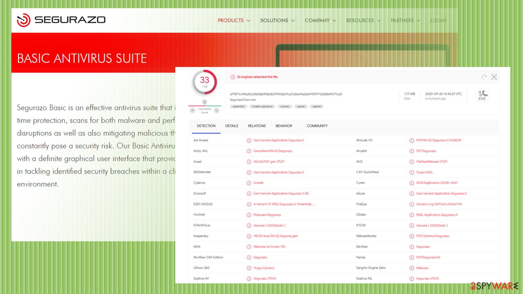Click the Fortinet detection warning icon

tap(249, 214)
